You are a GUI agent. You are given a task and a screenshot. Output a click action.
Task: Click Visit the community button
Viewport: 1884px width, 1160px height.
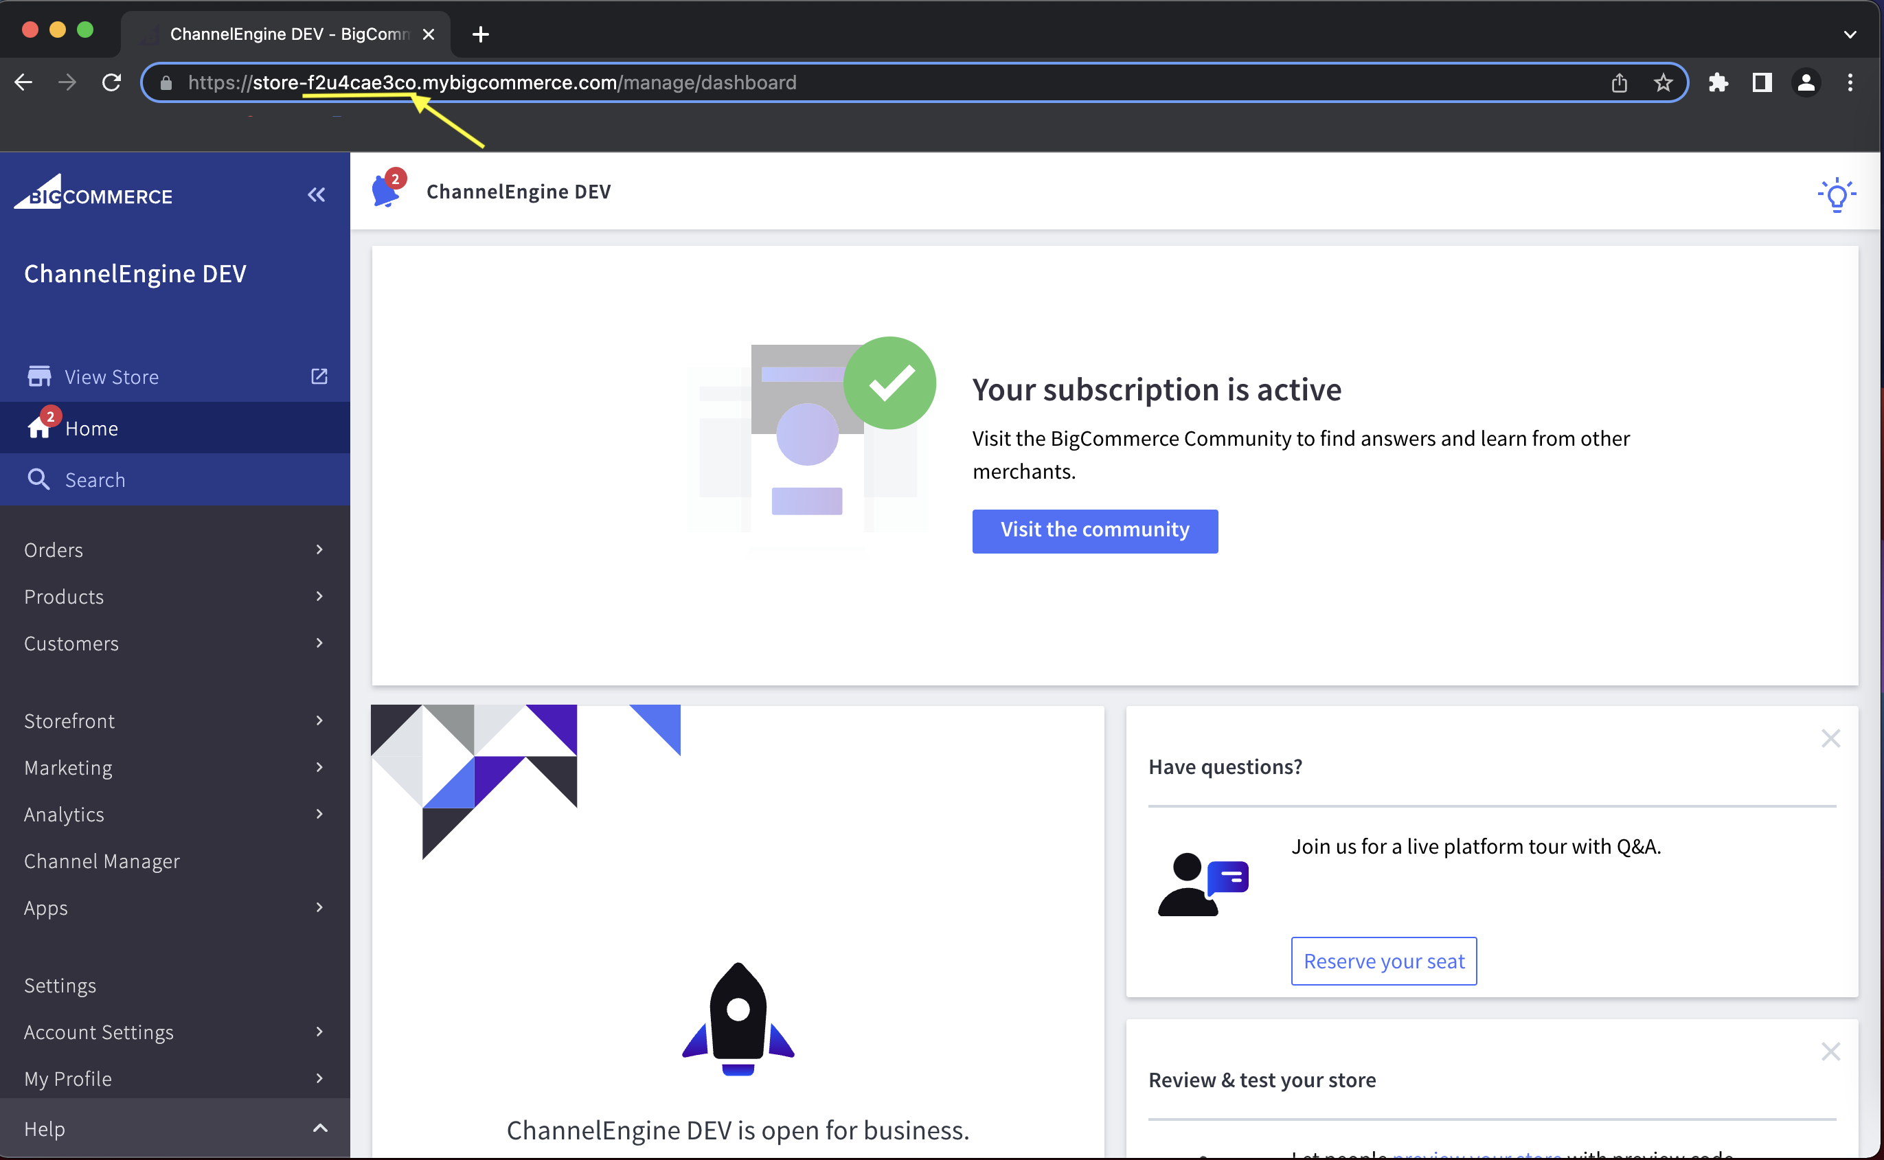pyautogui.click(x=1095, y=530)
